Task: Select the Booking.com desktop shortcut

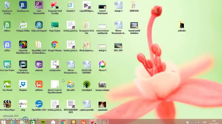Action: tap(23, 5)
